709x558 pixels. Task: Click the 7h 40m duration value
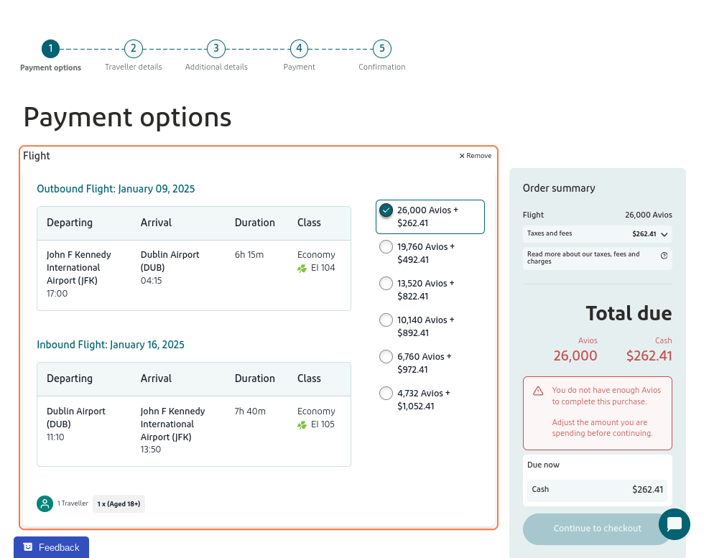pyautogui.click(x=250, y=411)
